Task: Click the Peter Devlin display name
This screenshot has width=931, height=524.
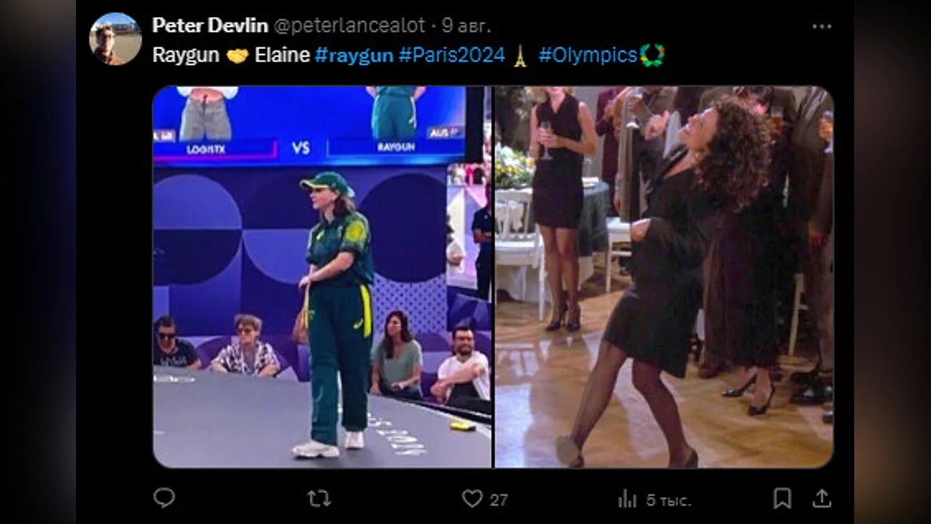Action: coord(209,26)
